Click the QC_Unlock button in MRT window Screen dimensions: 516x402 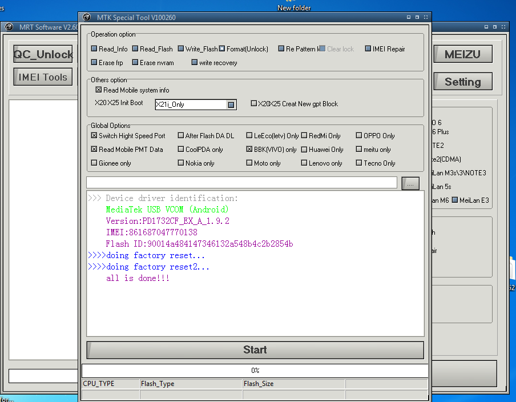(43, 54)
